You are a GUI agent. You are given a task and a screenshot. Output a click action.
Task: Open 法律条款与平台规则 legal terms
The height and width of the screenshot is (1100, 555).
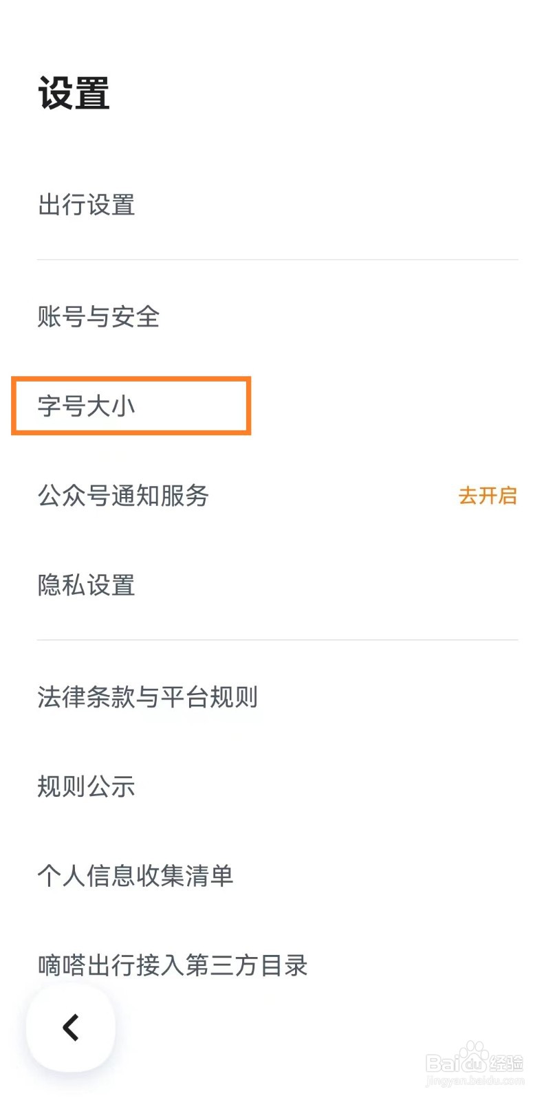(148, 697)
